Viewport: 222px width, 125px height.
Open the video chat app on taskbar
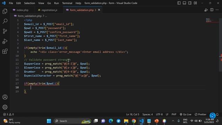click(103, 121)
